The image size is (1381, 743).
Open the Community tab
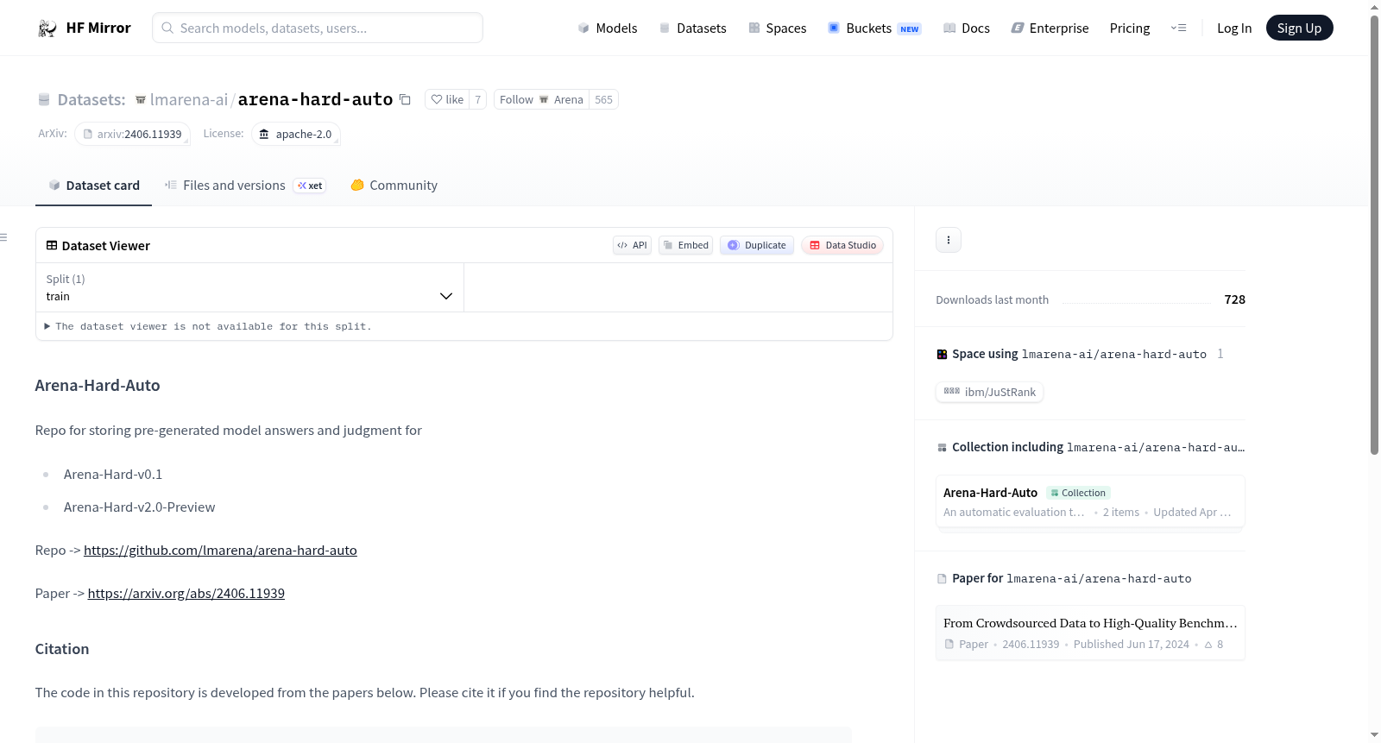(x=394, y=186)
